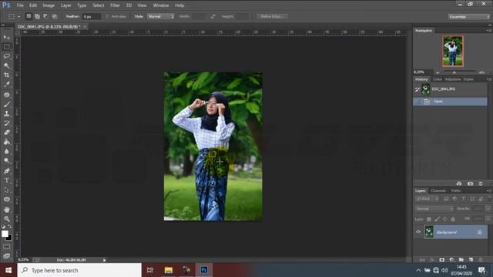Image resolution: width=493 pixels, height=277 pixels.
Task: Choose Intersect with selection mode
Action: pyautogui.click(x=54, y=16)
